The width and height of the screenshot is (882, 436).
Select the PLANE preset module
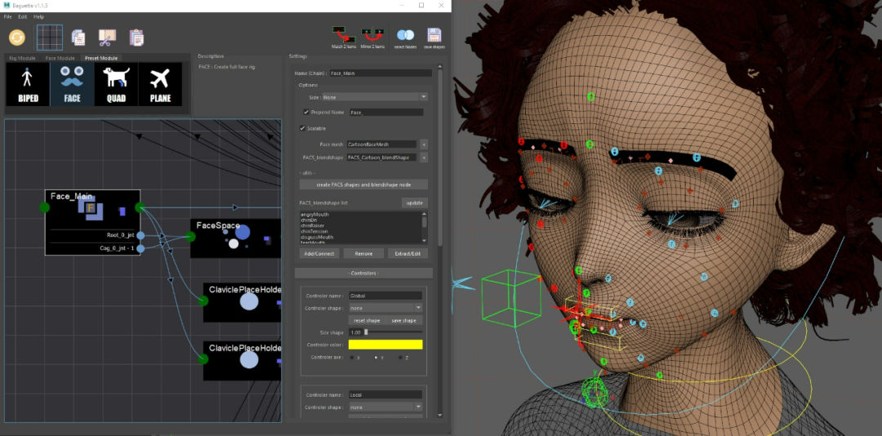[x=161, y=84]
